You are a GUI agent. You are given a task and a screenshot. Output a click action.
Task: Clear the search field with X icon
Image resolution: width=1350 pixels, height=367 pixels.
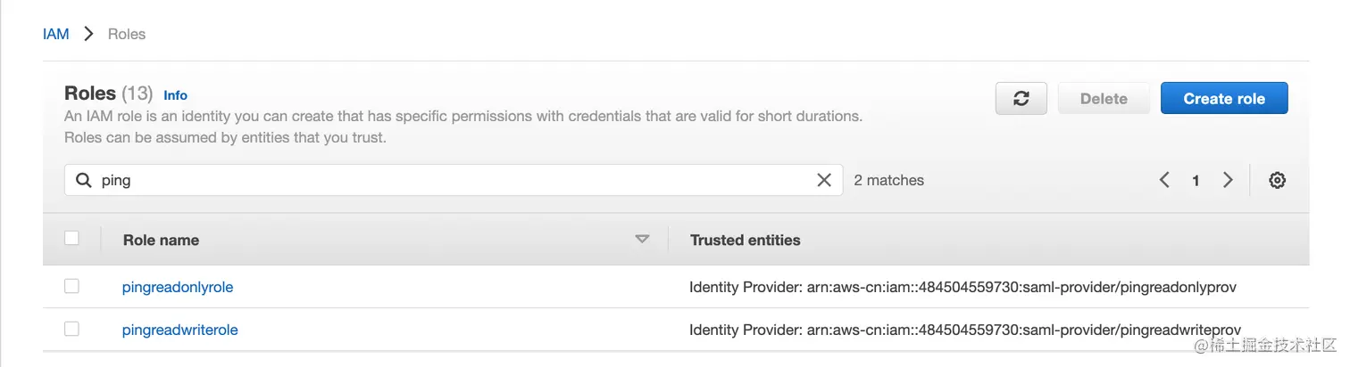pyautogui.click(x=824, y=180)
